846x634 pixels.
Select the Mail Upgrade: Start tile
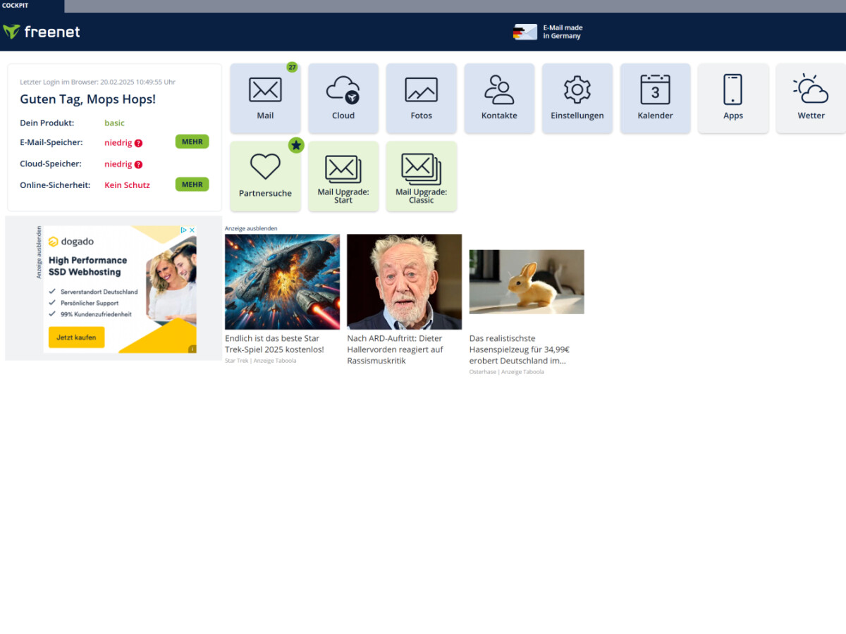[x=343, y=175]
